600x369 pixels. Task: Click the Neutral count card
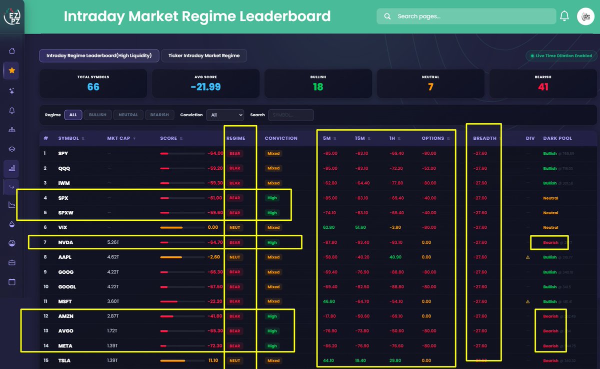(x=430, y=83)
